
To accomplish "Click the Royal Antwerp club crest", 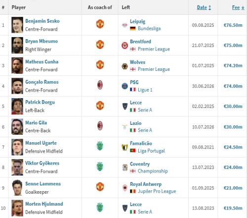I will [x=125, y=188].
